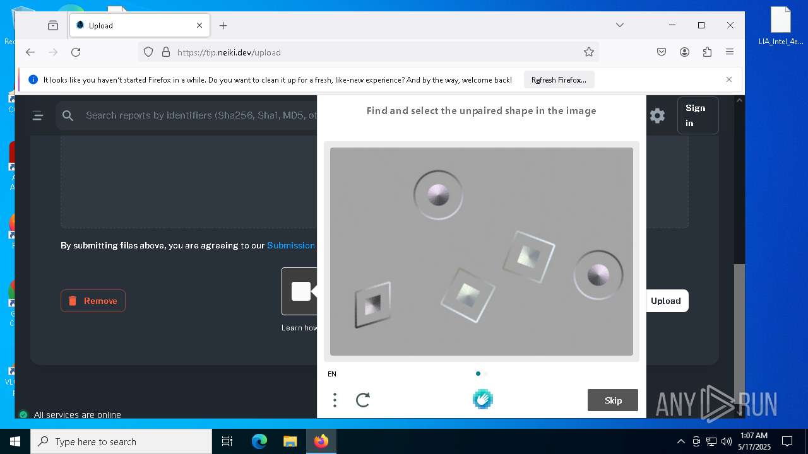The width and height of the screenshot is (808, 454).
Task: Click the URL address bar
Action: (369, 52)
